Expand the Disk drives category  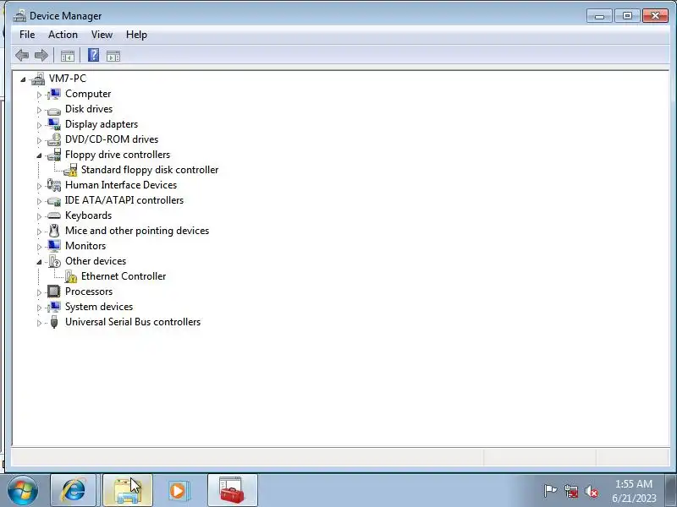(39, 110)
